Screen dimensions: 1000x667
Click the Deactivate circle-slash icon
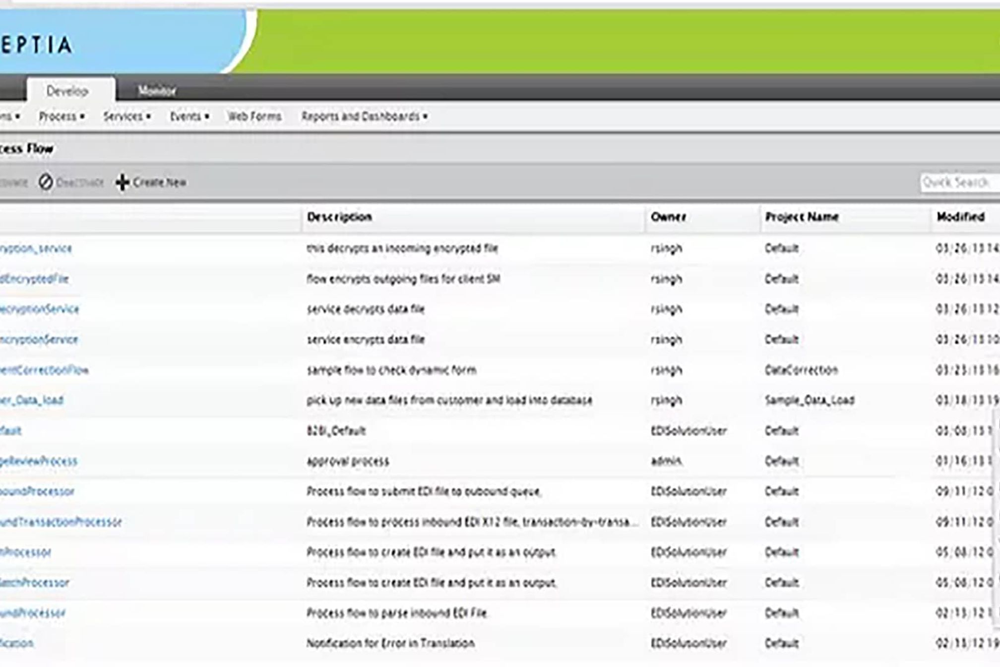coord(46,182)
